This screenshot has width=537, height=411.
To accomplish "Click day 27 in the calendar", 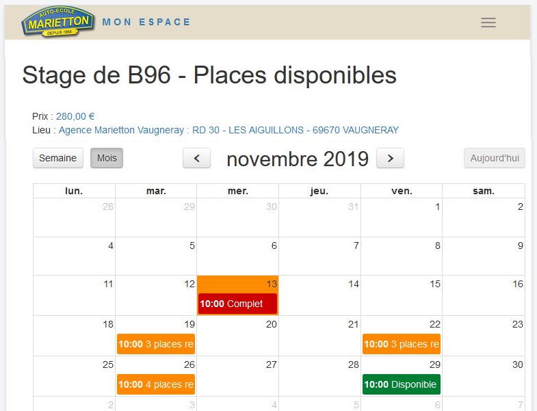I will [x=271, y=364].
